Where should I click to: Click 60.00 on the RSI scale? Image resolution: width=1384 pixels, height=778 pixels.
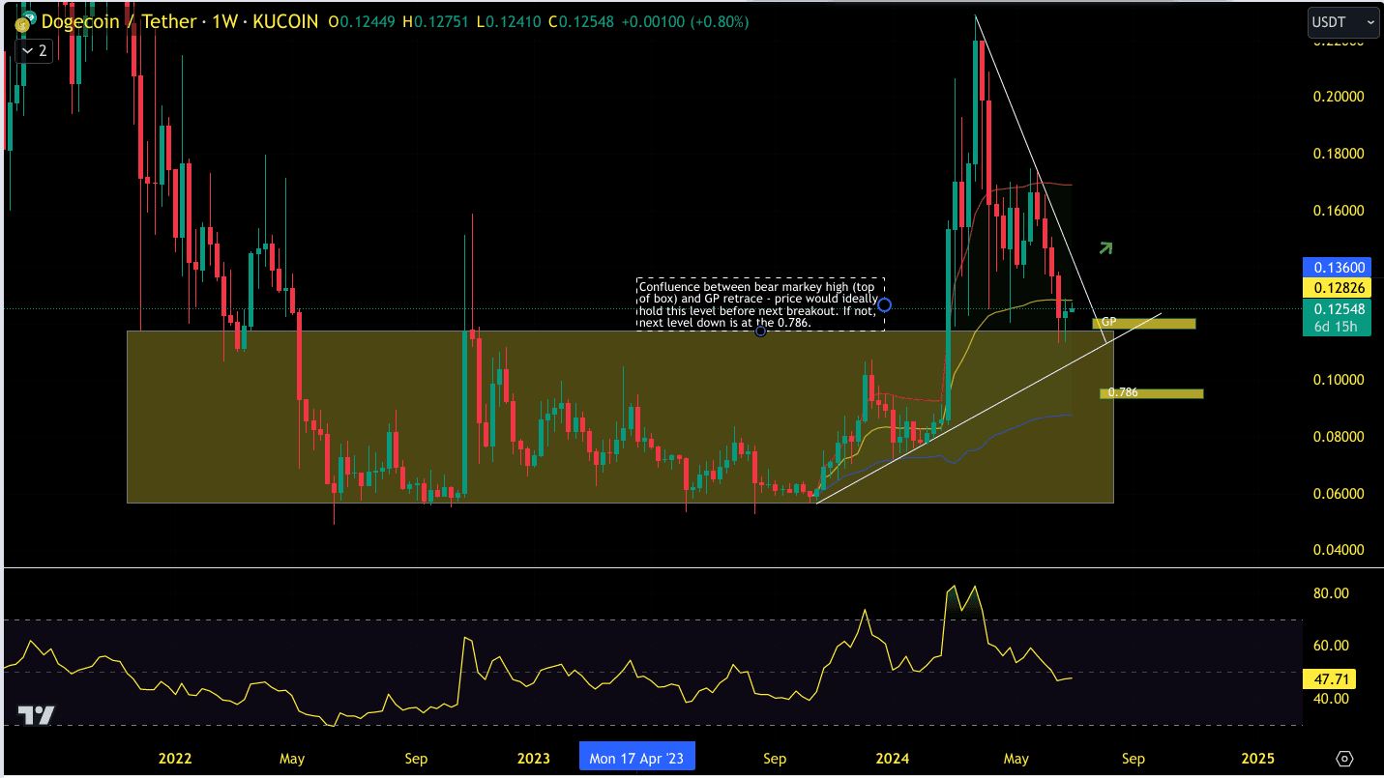click(1331, 646)
